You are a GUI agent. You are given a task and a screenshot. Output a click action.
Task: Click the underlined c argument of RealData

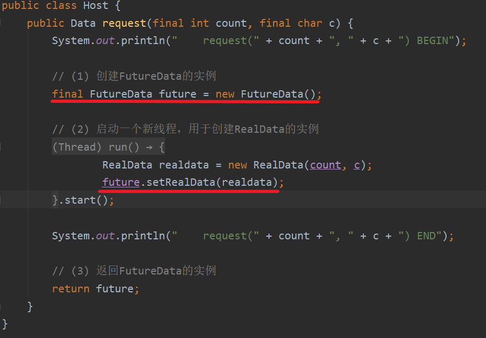[x=357, y=165]
